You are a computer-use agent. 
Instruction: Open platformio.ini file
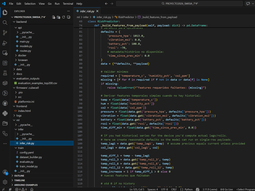click(26, 102)
